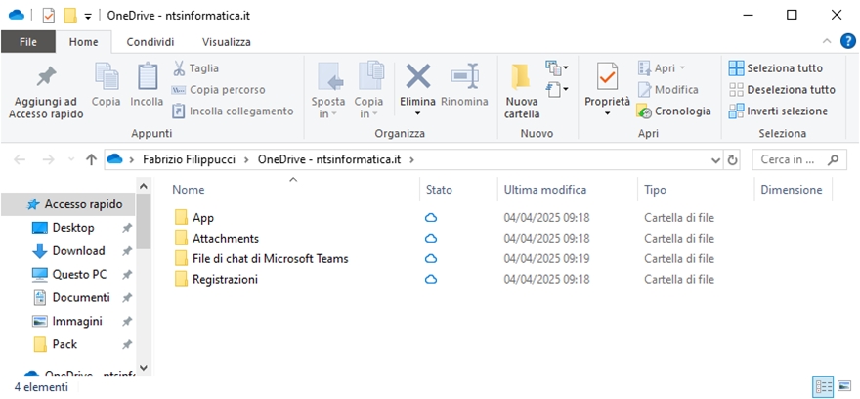Open the Copia in command
Viewport: 860px width, 399px height.
(x=368, y=91)
